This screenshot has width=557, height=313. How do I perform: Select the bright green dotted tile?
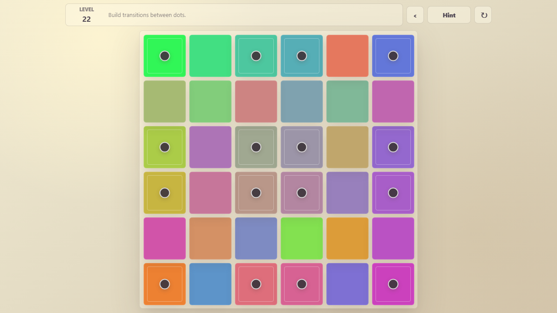(164, 56)
